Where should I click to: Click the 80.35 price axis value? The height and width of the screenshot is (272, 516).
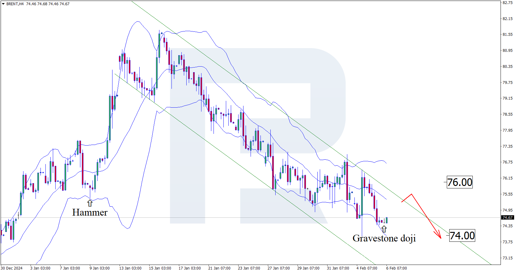coord(507,67)
